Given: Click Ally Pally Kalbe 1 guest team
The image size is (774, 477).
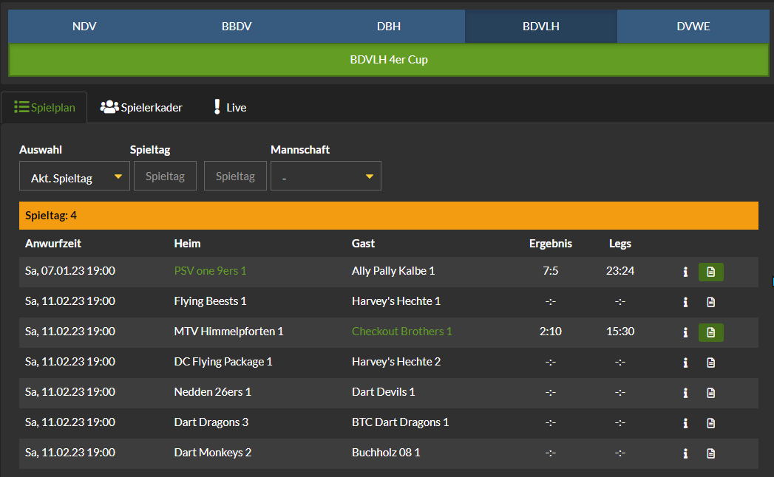Looking at the screenshot, I should (393, 271).
